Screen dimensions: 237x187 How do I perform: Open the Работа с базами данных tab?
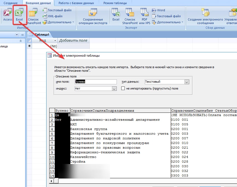[76, 3]
